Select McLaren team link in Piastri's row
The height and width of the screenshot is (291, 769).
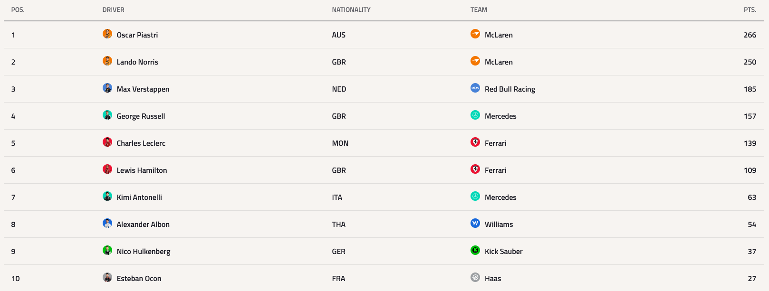pos(499,35)
